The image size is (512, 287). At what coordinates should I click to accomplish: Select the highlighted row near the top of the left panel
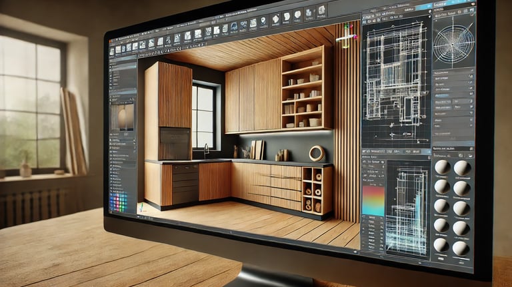point(123,67)
